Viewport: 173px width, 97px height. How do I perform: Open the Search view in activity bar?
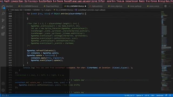coord(3,13)
